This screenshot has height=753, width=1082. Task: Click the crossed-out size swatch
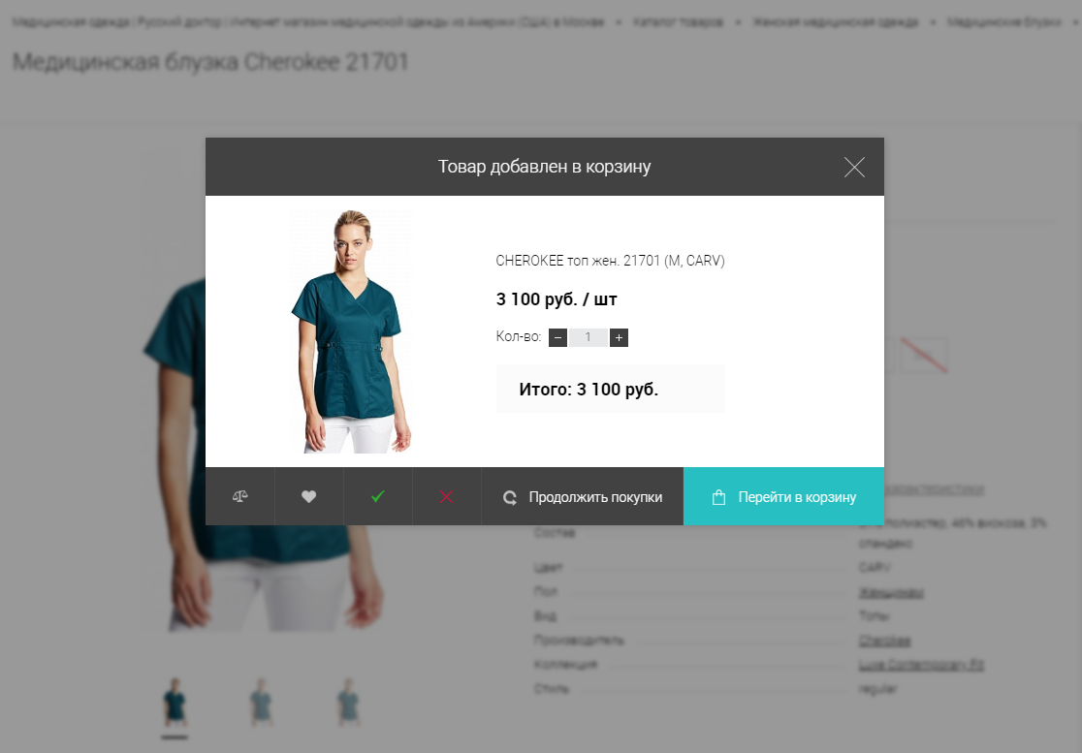(923, 355)
